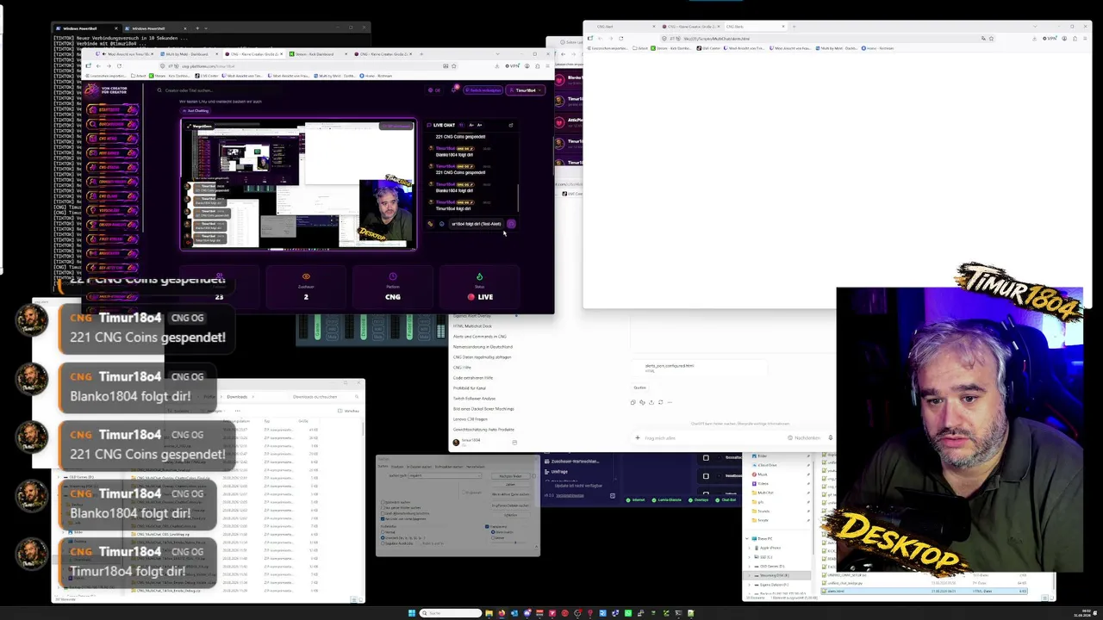The height and width of the screenshot is (620, 1103).
Task: Open emoji picker beside the chat input
Action: click(x=441, y=224)
